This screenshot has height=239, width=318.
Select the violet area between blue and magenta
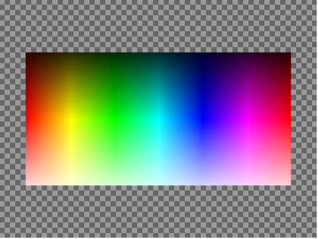(x=225, y=119)
